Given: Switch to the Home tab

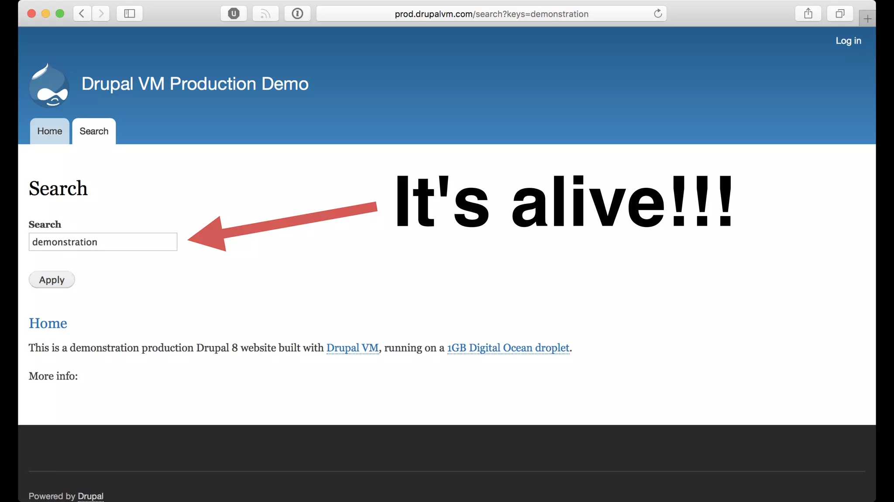Looking at the screenshot, I should click(x=49, y=131).
